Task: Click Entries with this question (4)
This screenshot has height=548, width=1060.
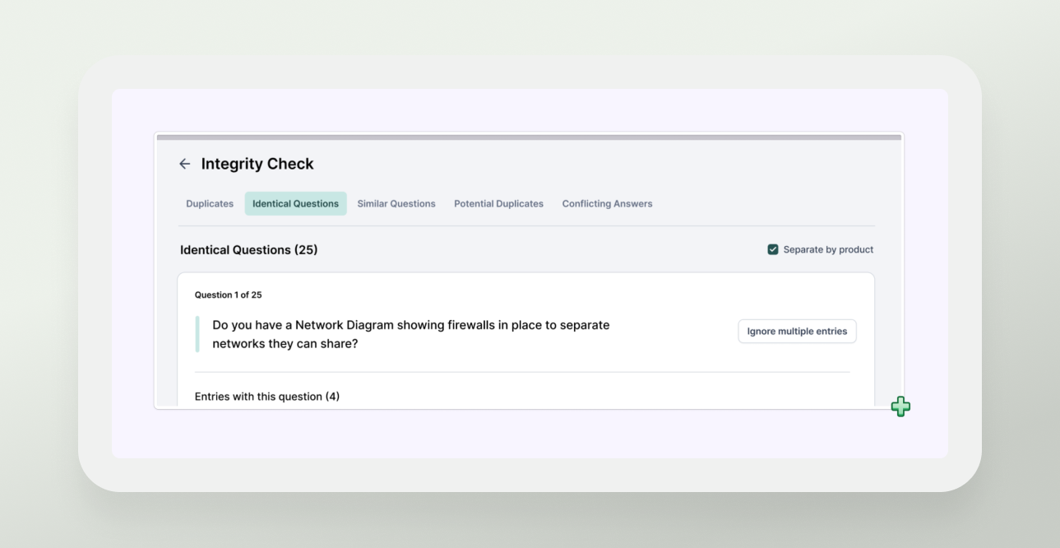Action: coord(267,397)
